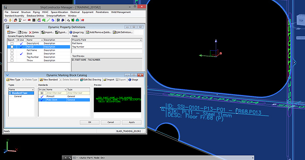Click the Description column header
This screenshot has height=160, width=305.
(x=57, y=40)
